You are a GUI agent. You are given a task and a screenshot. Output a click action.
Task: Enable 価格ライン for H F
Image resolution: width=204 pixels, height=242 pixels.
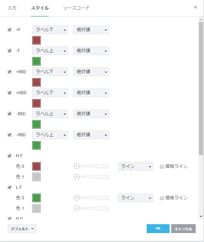pyautogui.click(x=162, y=166)
